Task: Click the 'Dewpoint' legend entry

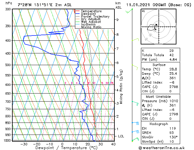Action: click(88, 14)
